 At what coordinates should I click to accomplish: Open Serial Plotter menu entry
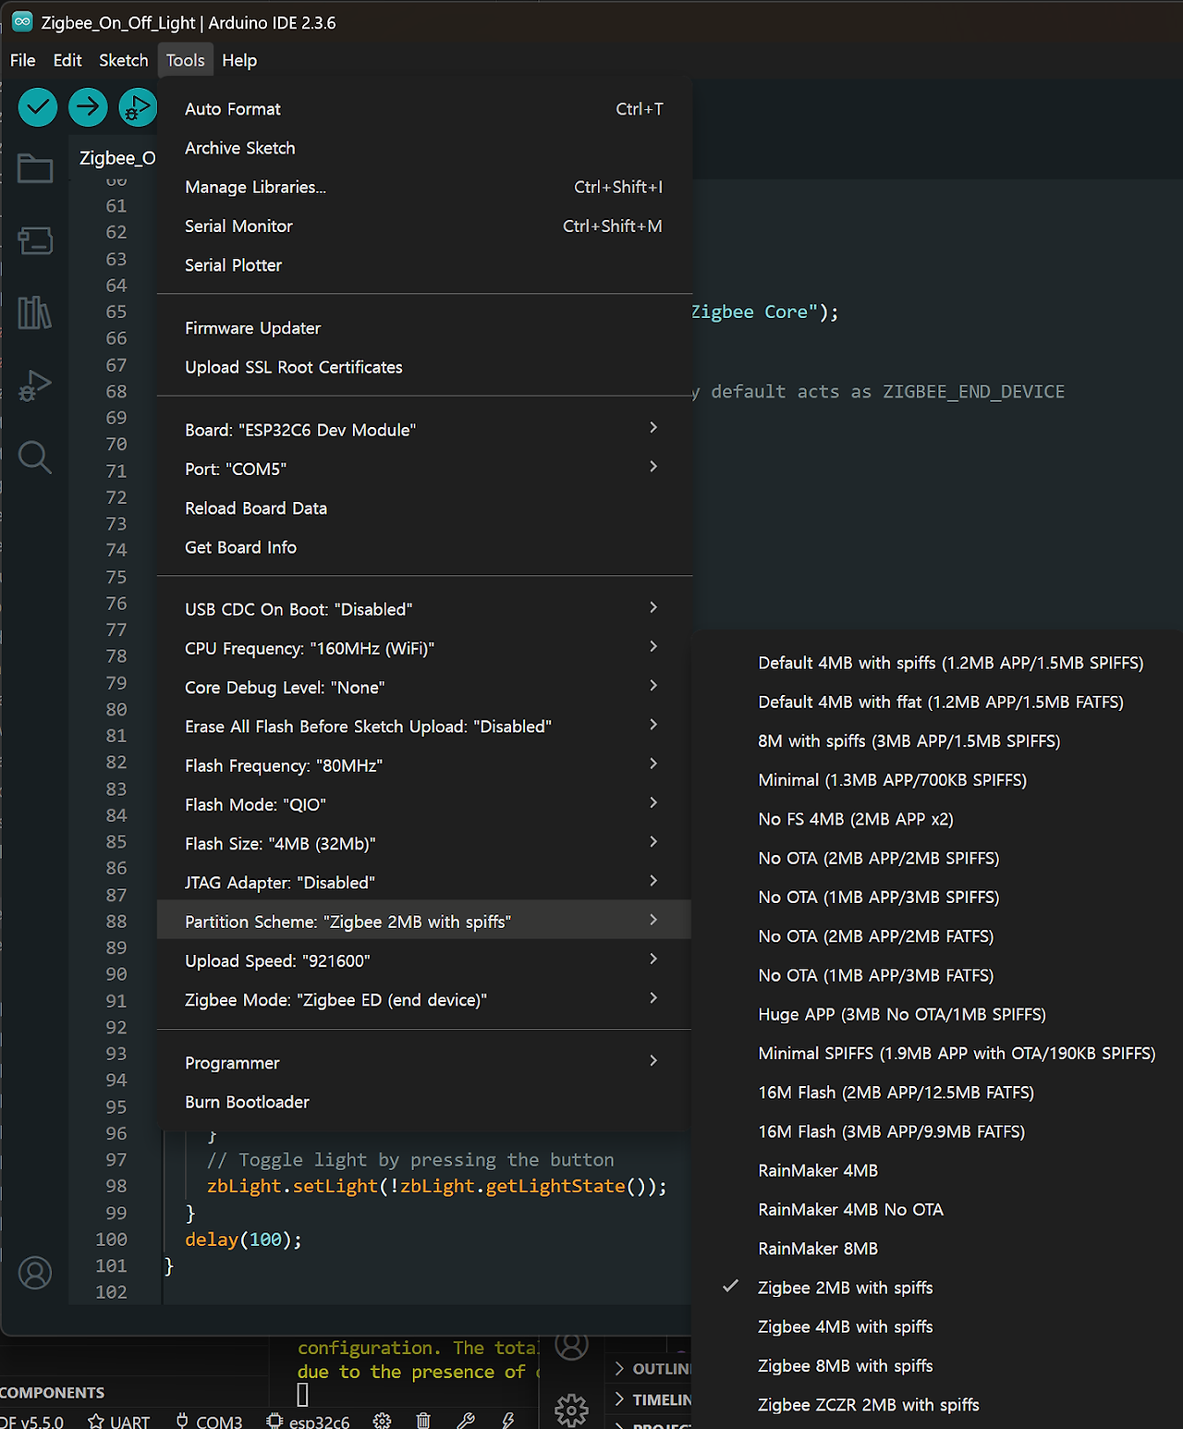tap(424, 265)
